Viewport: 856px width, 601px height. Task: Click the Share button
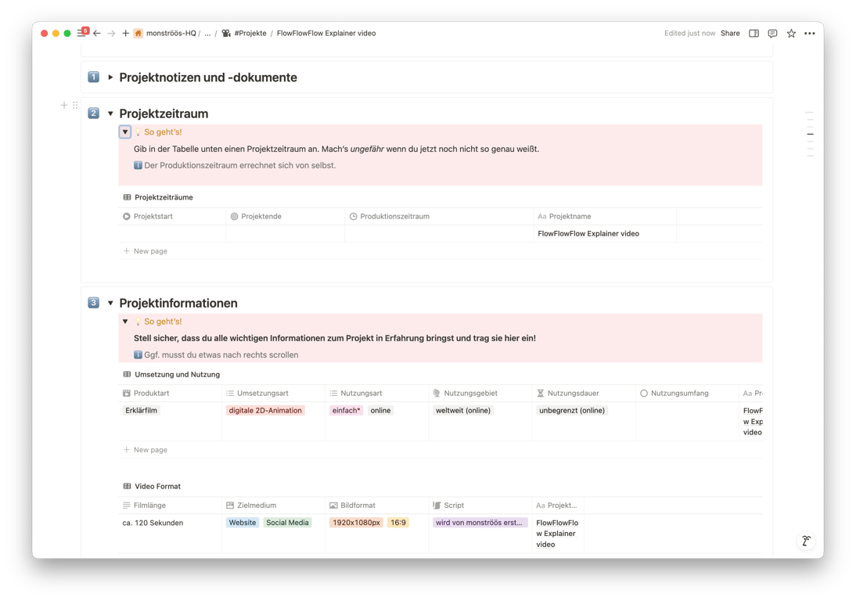tap(730, 34)
